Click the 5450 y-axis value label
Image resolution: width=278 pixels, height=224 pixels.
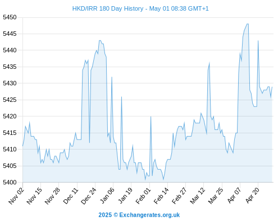(x=10, y=17)
